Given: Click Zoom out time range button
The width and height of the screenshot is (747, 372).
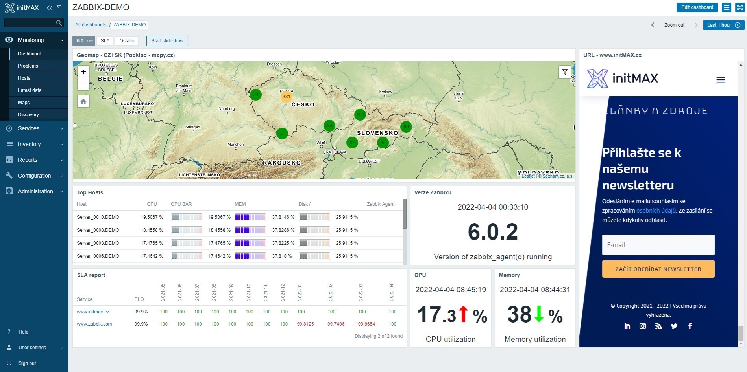Looking at the screenshot, I should (674, 25).
